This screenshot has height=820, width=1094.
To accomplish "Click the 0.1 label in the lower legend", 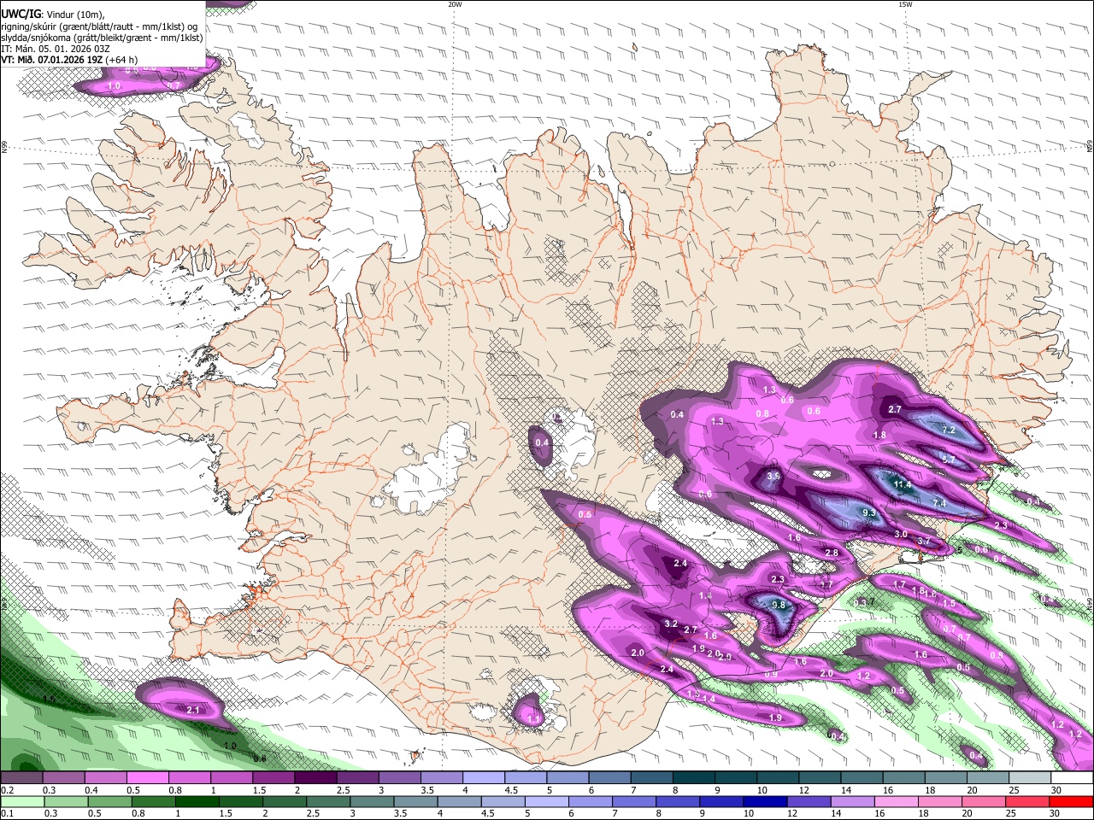I will pos(7,814).
